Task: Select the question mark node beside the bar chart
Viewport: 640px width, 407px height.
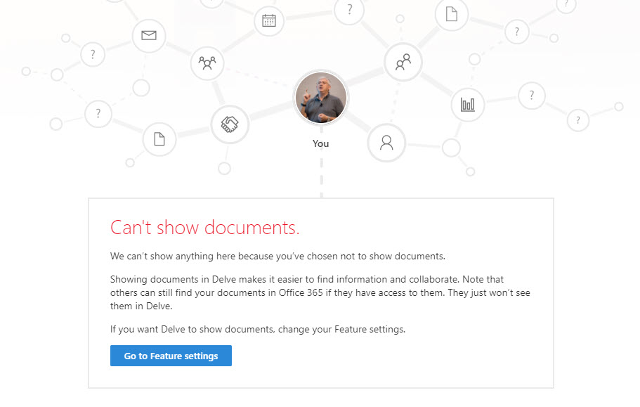Action: click(x=532, y=96)
